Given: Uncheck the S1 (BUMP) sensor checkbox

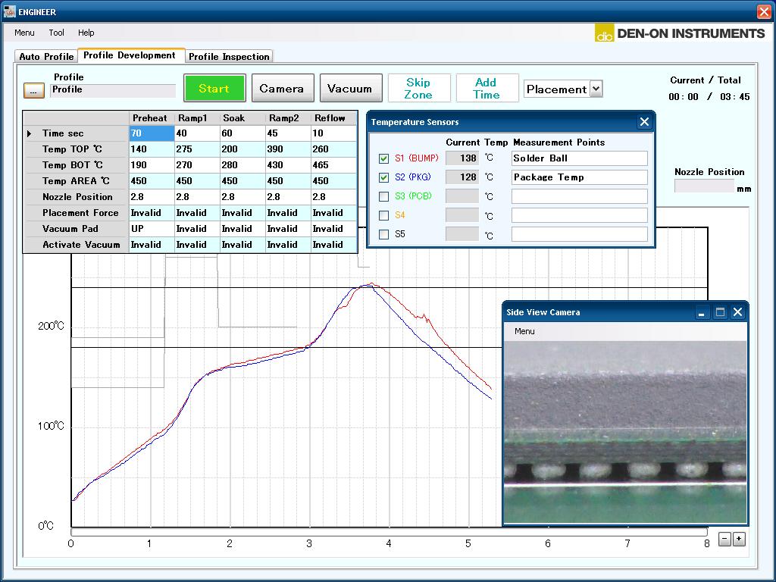Looking at the screenshot, I should tap(383, 158).
